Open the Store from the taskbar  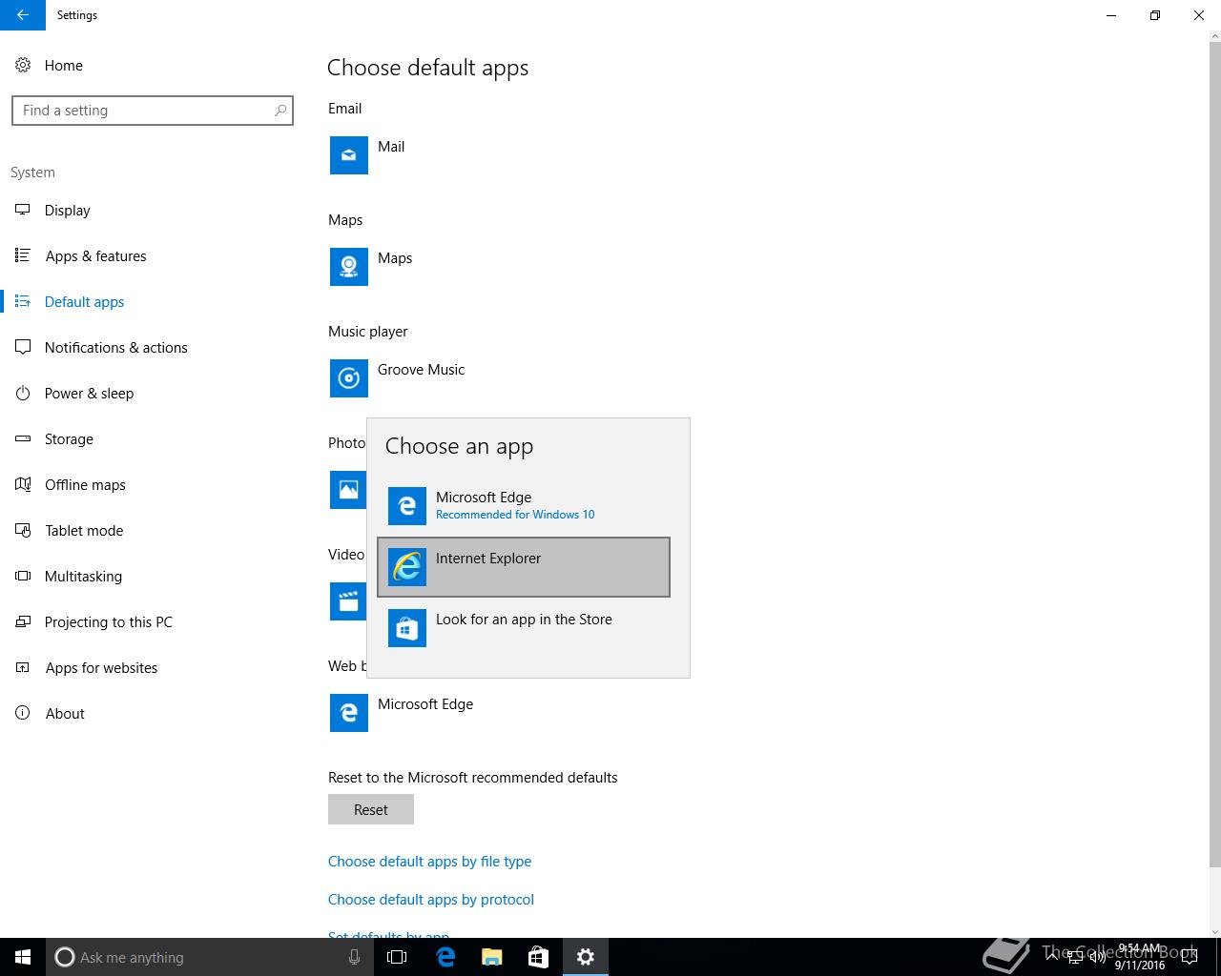[x=538, y=957]
